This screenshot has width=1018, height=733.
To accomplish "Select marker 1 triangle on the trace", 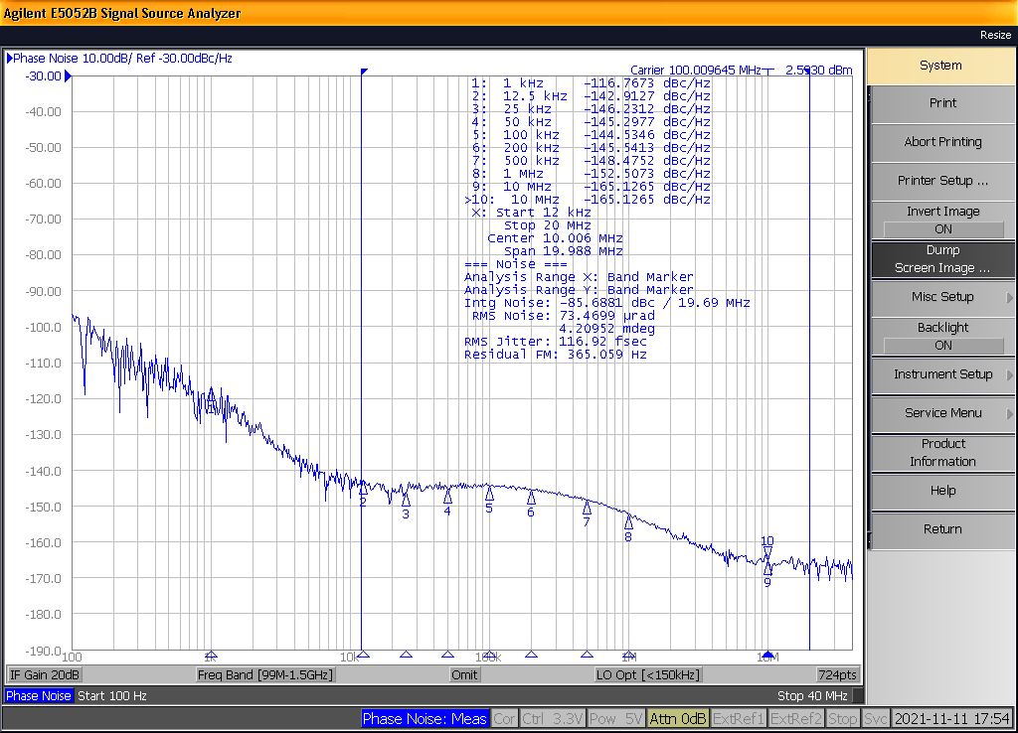I will point(211,395).
